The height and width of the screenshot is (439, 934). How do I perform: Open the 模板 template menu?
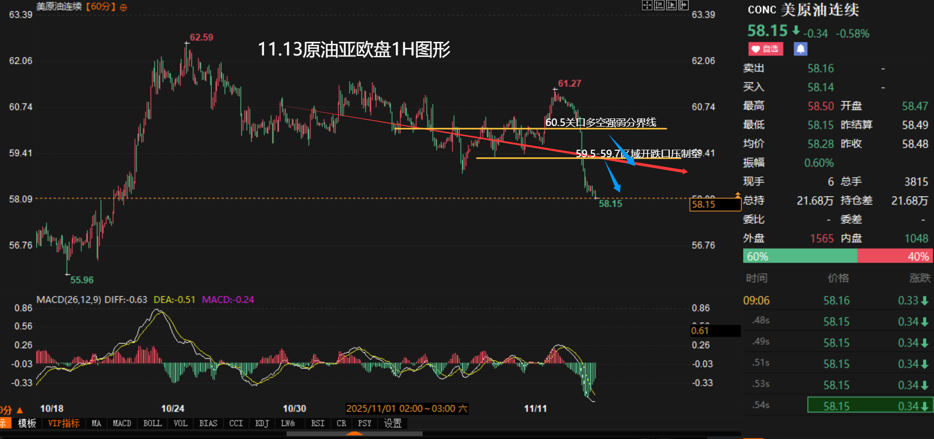tap(27, 423)
